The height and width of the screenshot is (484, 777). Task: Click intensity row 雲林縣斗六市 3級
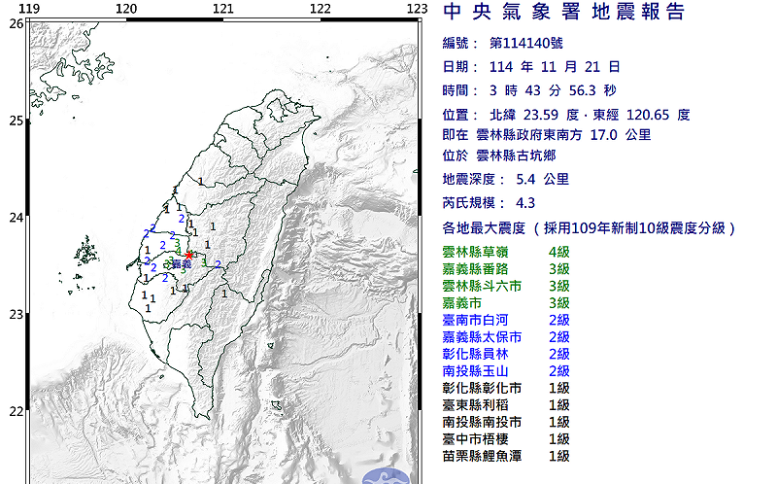[506, 286]
